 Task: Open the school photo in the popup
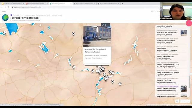[x=97, y=36]
